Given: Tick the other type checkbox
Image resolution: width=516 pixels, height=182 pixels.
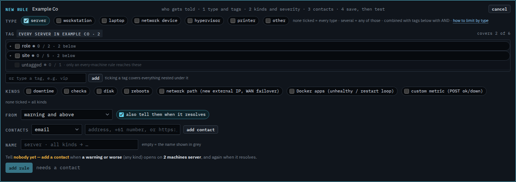Looking at the screenshot, I should tap(268, 21).
